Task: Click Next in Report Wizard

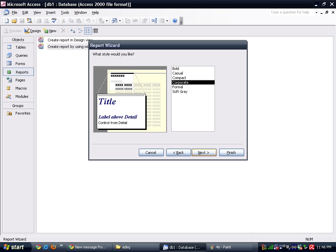Action: pyautogui.click(x=204, y=152)
